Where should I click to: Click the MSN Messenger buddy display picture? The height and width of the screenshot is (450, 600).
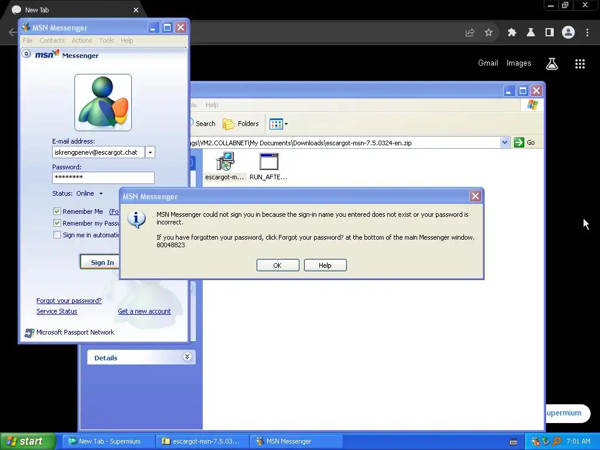[x=103, y=103]
